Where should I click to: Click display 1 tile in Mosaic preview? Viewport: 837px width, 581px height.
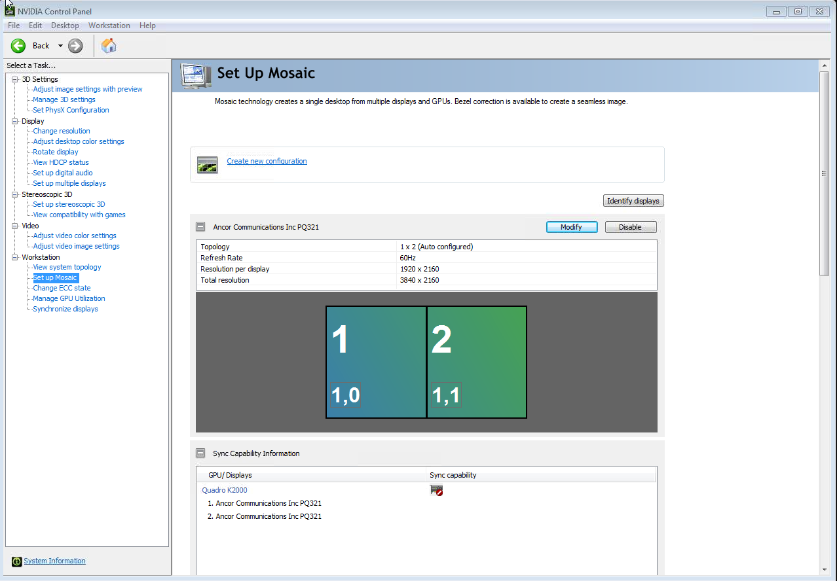(x=376, y=362)
